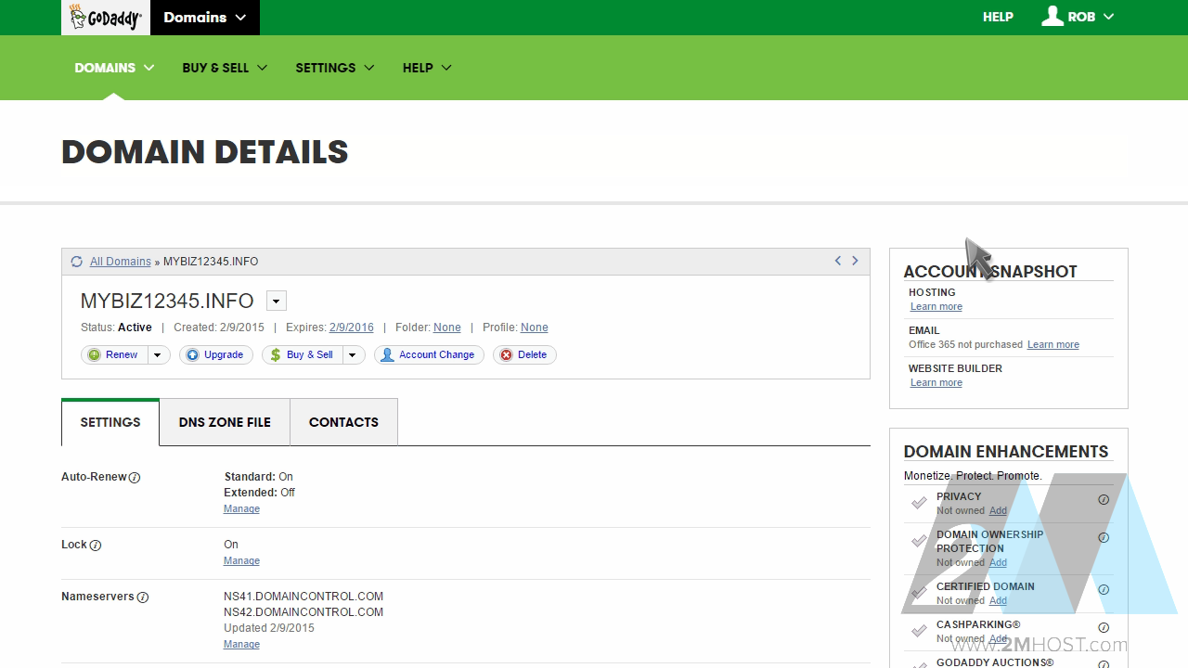1188x668 pixels.
Task: Click the NS42.DOMAINCONTROL.COM nameserver text
Action: [303, 612]
